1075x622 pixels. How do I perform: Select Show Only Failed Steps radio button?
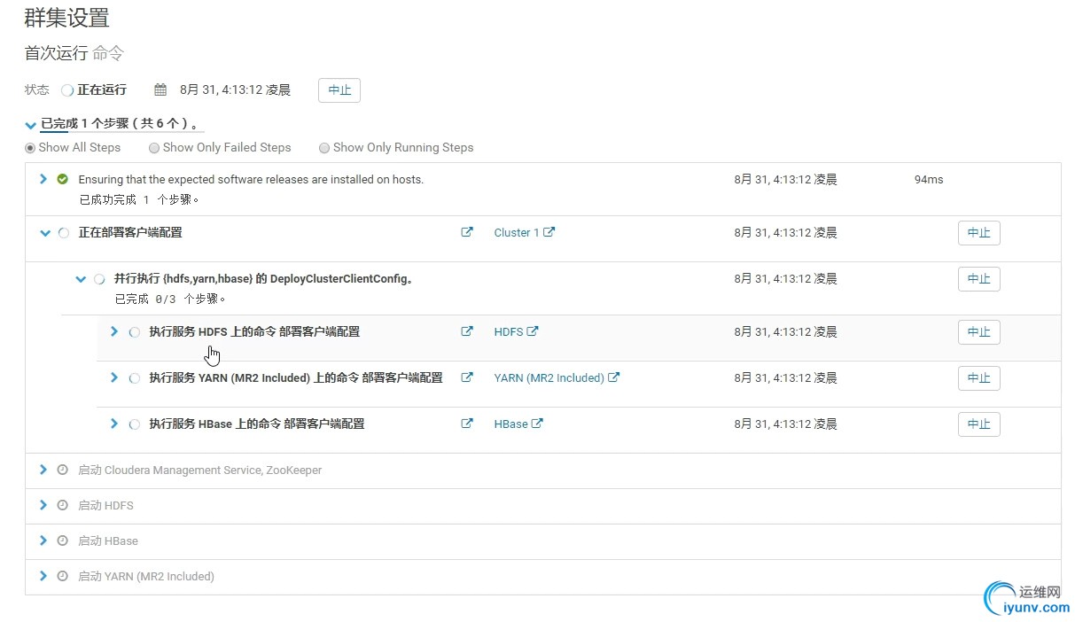click(154, 148)
